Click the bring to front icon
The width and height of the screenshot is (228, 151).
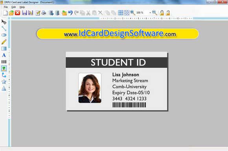click(x=108, y=13)
